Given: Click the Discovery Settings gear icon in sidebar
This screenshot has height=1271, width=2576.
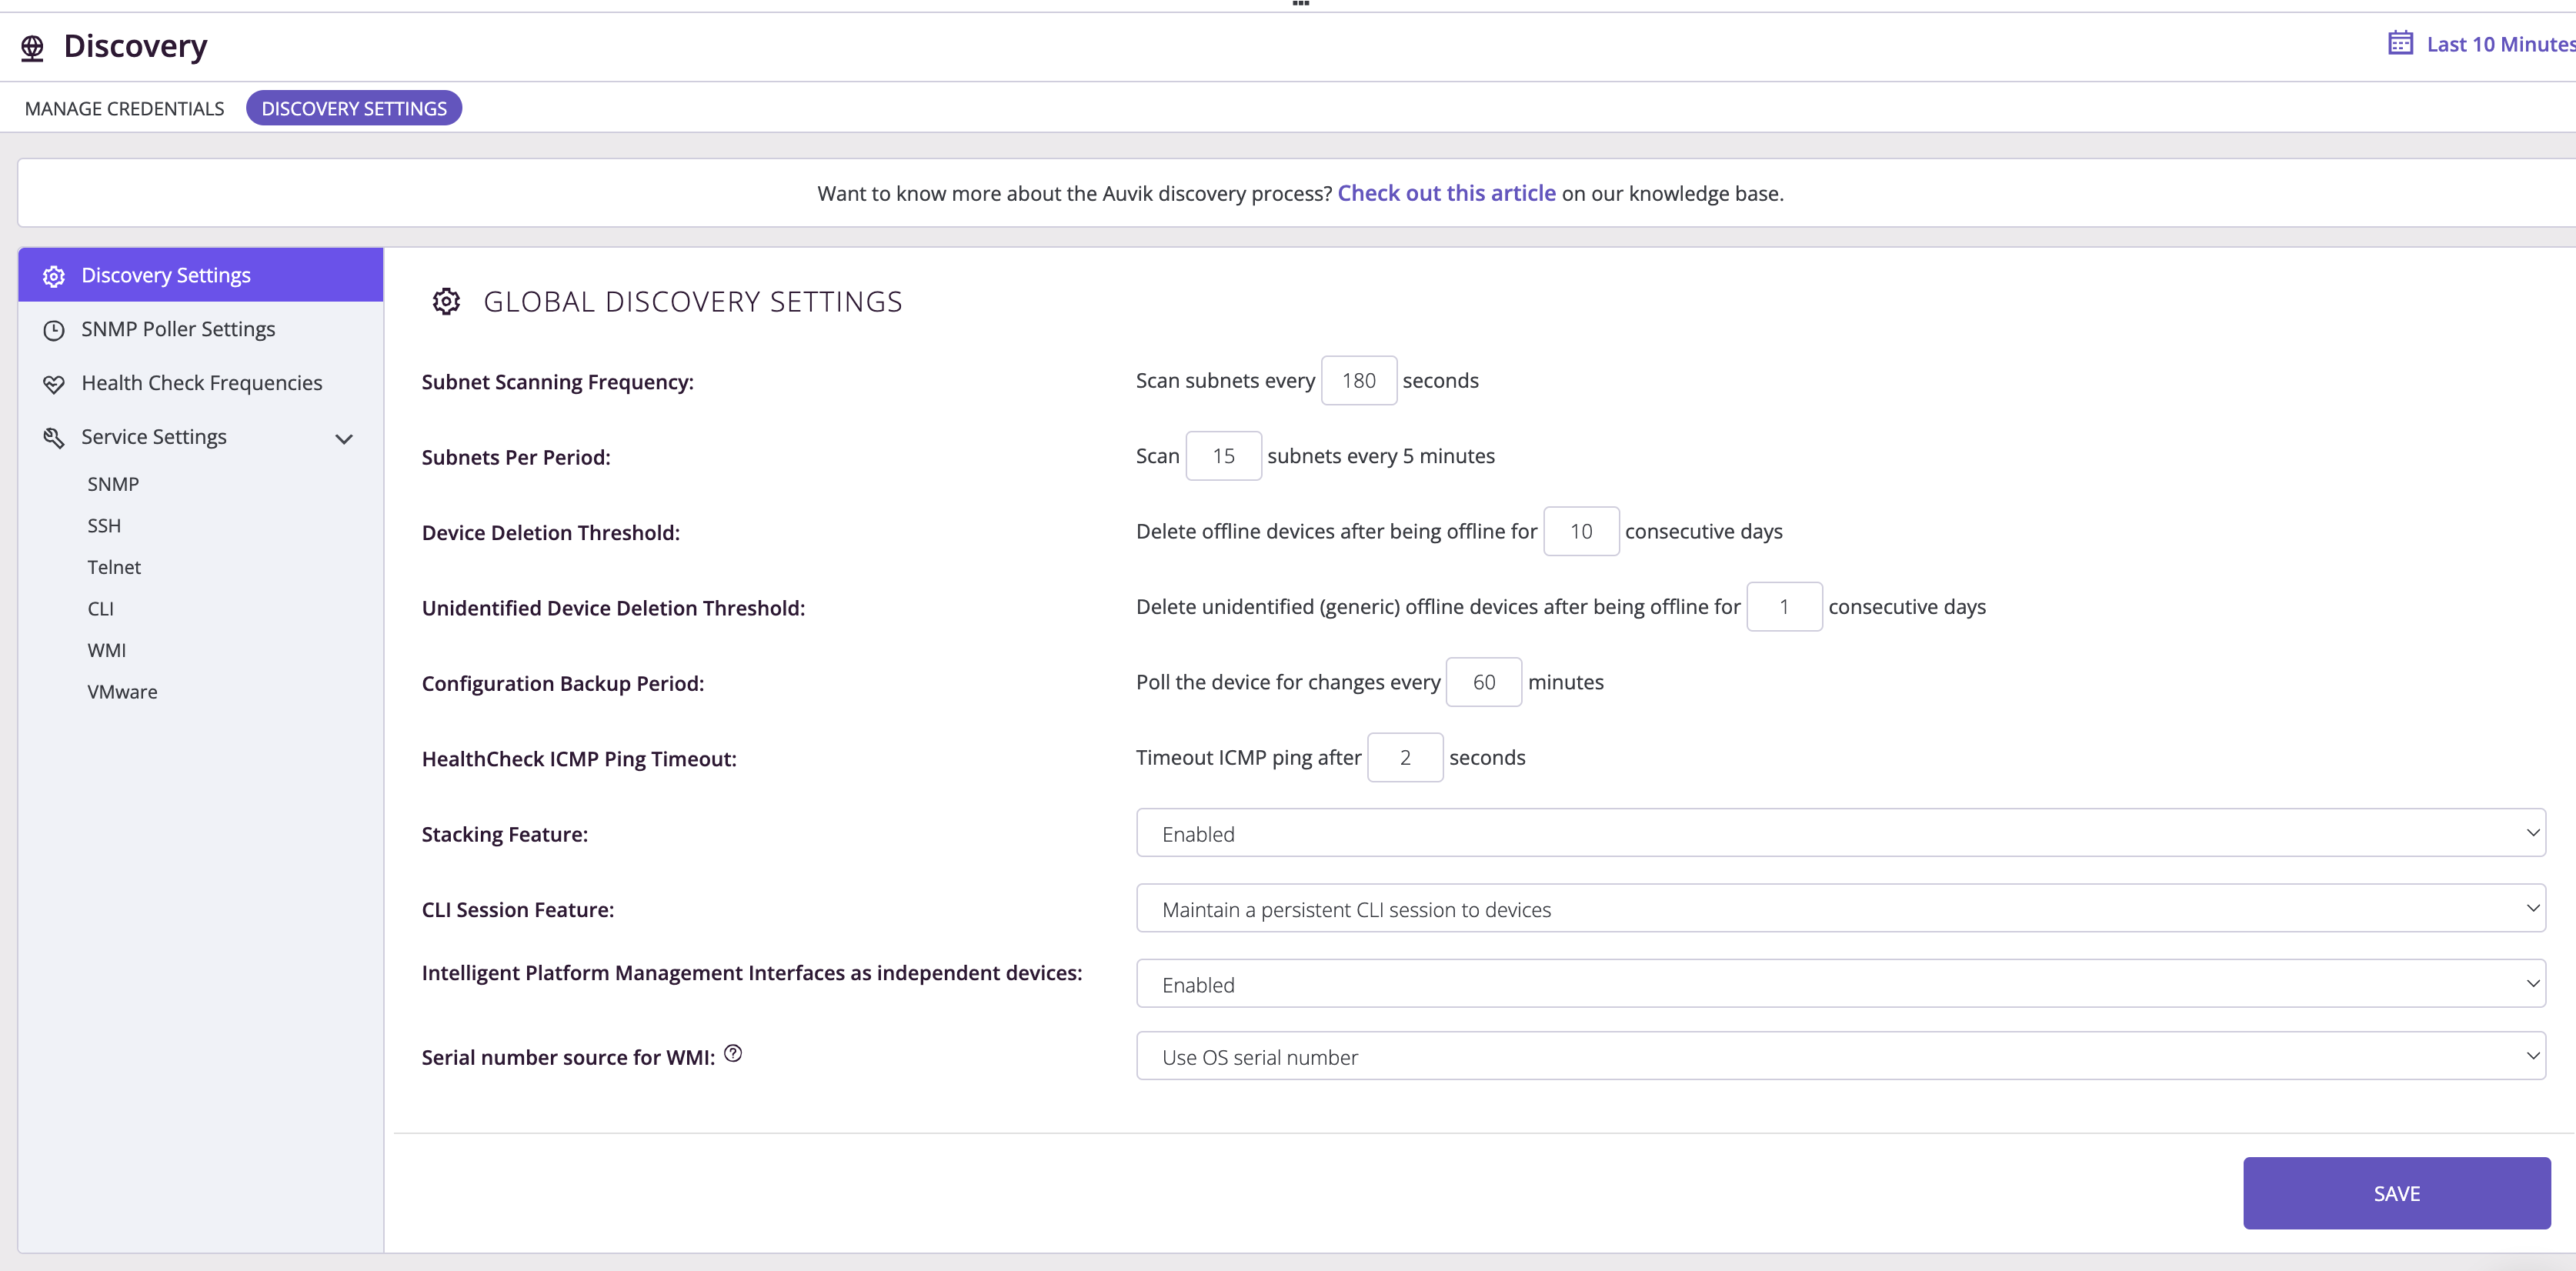Looking at the screenshot, I should [54, 276].
